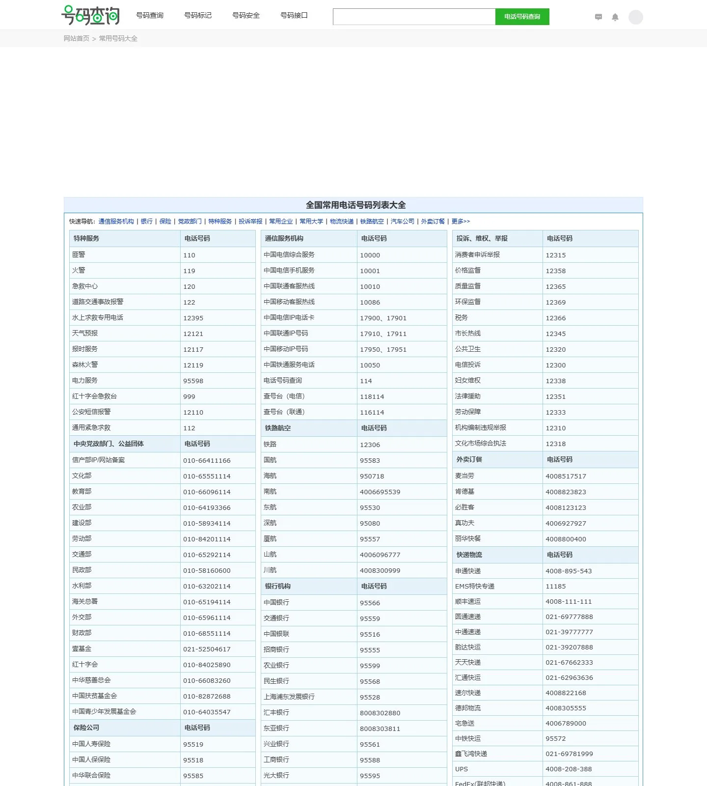Click the 红十字会急救台 entry
The image size is (707, 786).
point(94,396)
